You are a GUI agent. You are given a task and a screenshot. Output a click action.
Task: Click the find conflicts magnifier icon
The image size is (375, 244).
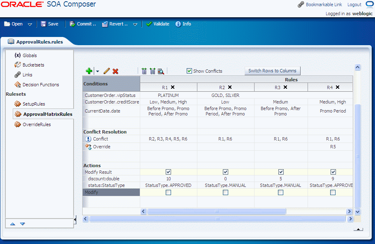coord(161,71)
